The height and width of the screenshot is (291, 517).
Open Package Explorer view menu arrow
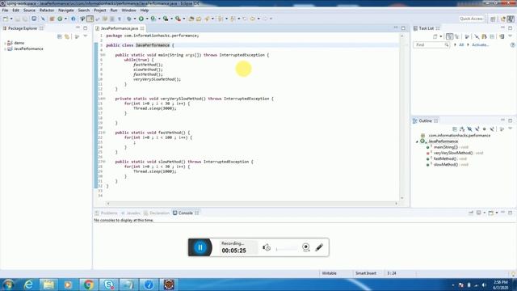coord(86,36)
